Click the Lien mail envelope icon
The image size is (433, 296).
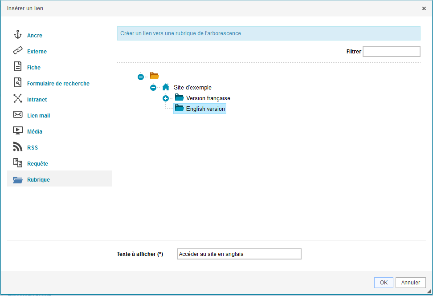[x=18, y=114]
